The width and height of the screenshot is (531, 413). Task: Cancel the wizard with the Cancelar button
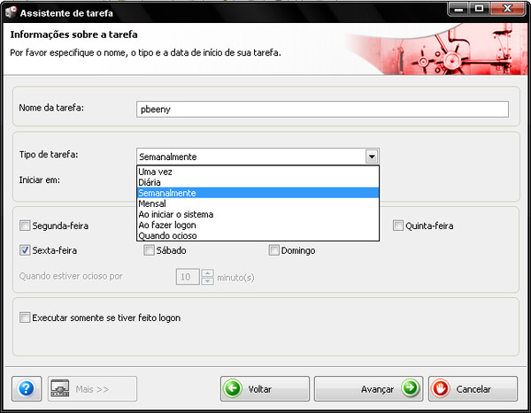click(x=473, y=388)
